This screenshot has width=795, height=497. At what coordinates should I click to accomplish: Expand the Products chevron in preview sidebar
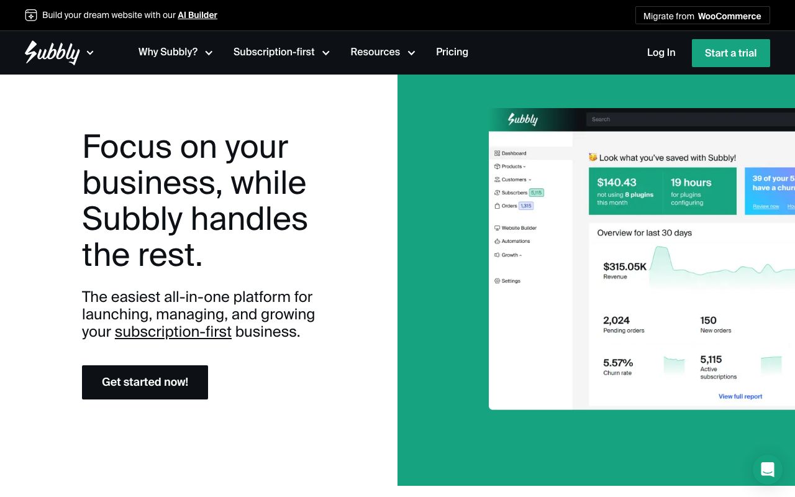tap(524, 167)
